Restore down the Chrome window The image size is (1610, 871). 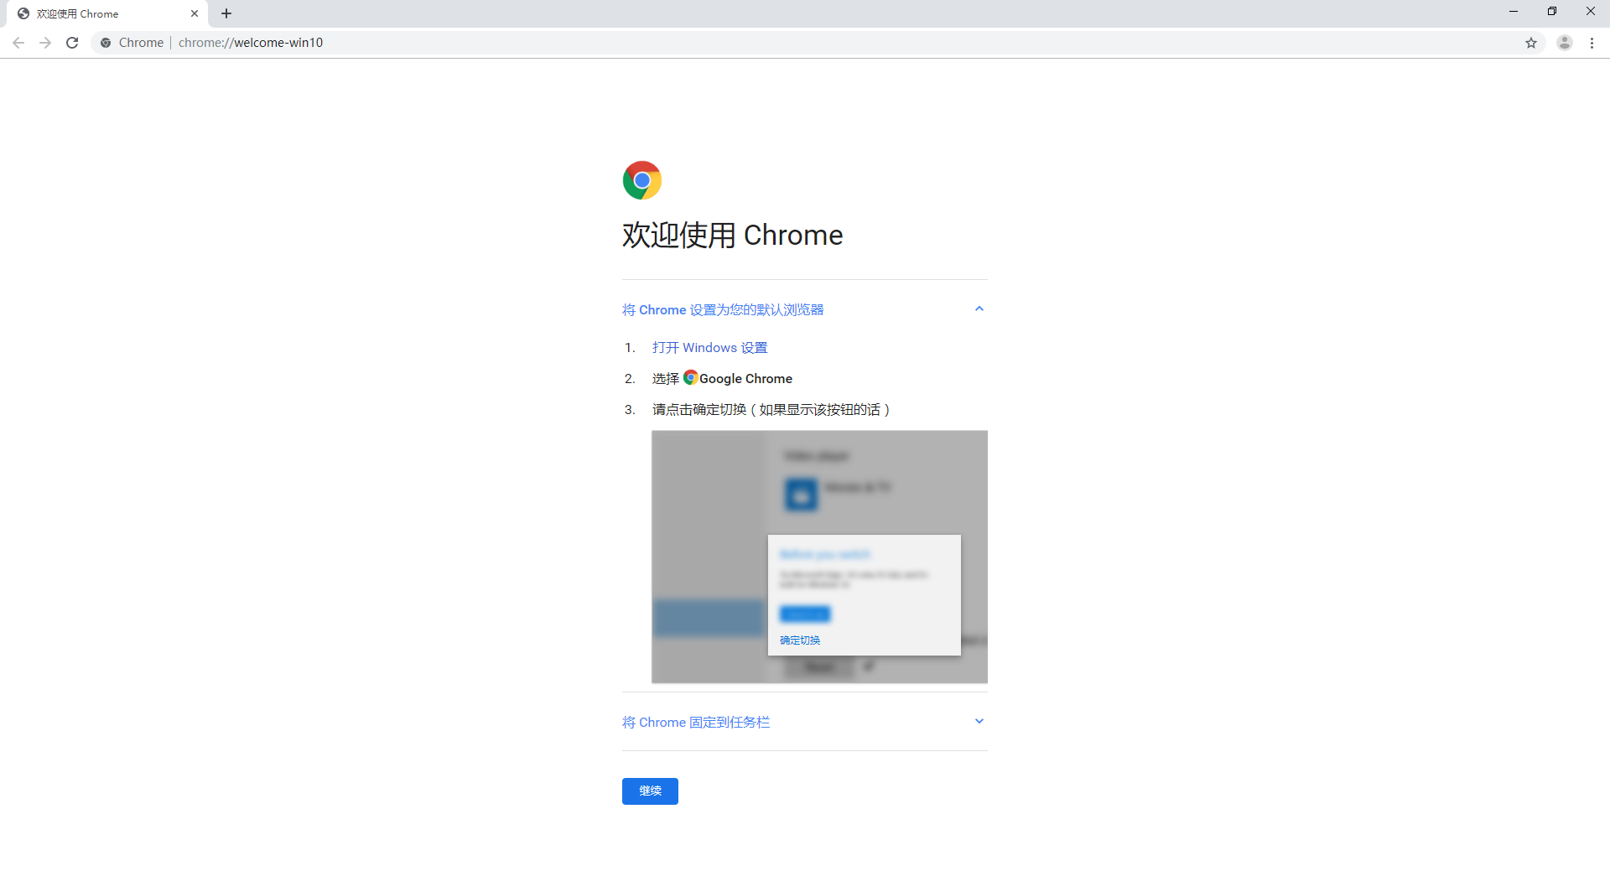pyautogui.click(x=1552, y=12)
